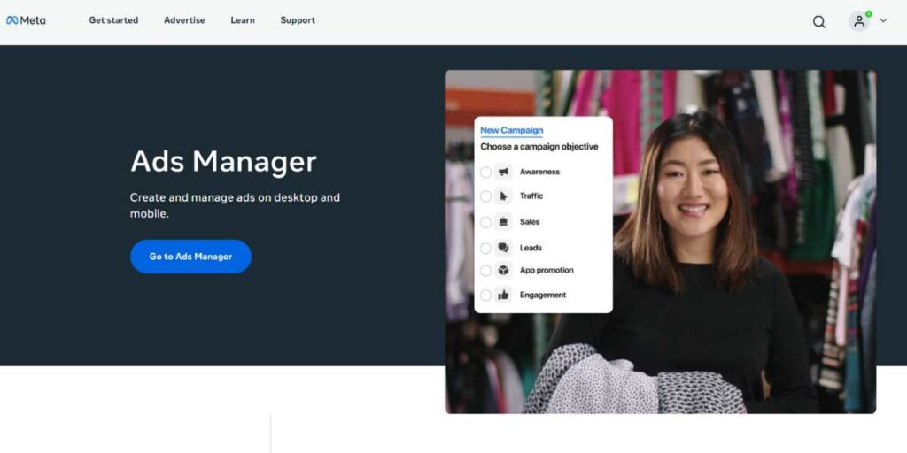Click the App promotion label text
Viewport: 907px width, 453px height.
pyautogui.click(x=547, y=271)
